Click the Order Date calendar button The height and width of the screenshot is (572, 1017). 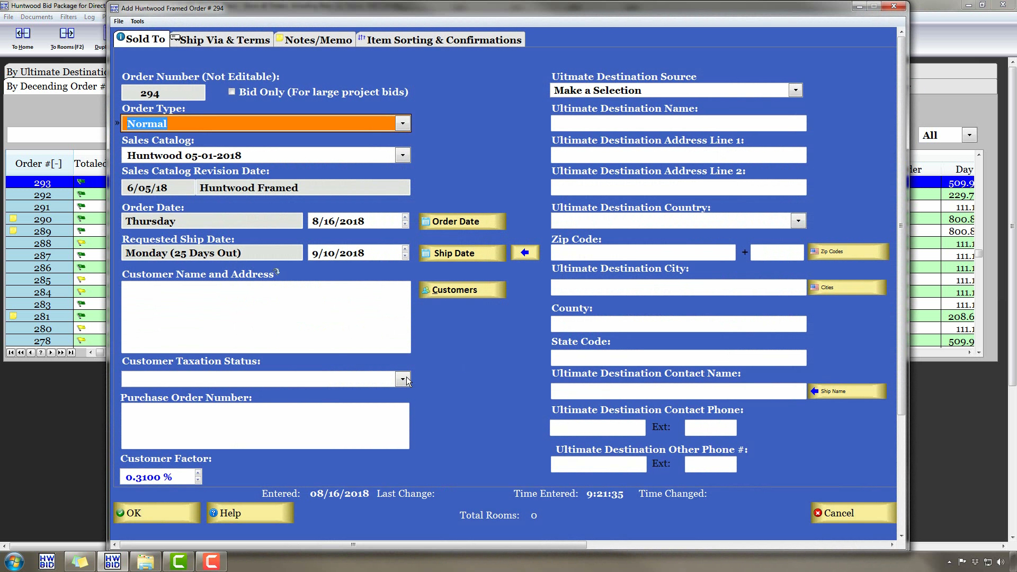tap(462, 221)
